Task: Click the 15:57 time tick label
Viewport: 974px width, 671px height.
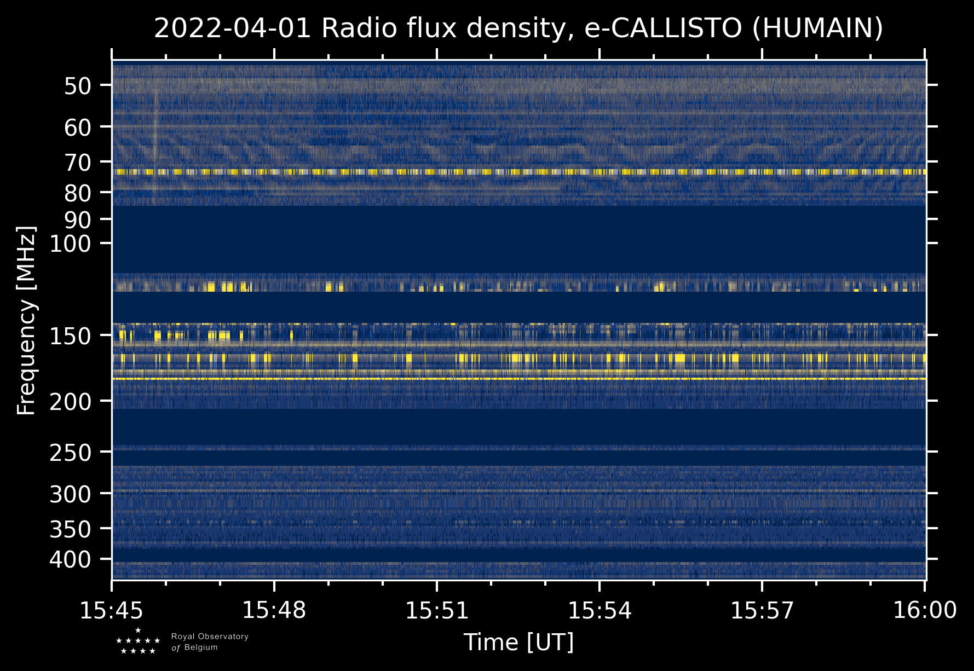Action: (762, 610)
